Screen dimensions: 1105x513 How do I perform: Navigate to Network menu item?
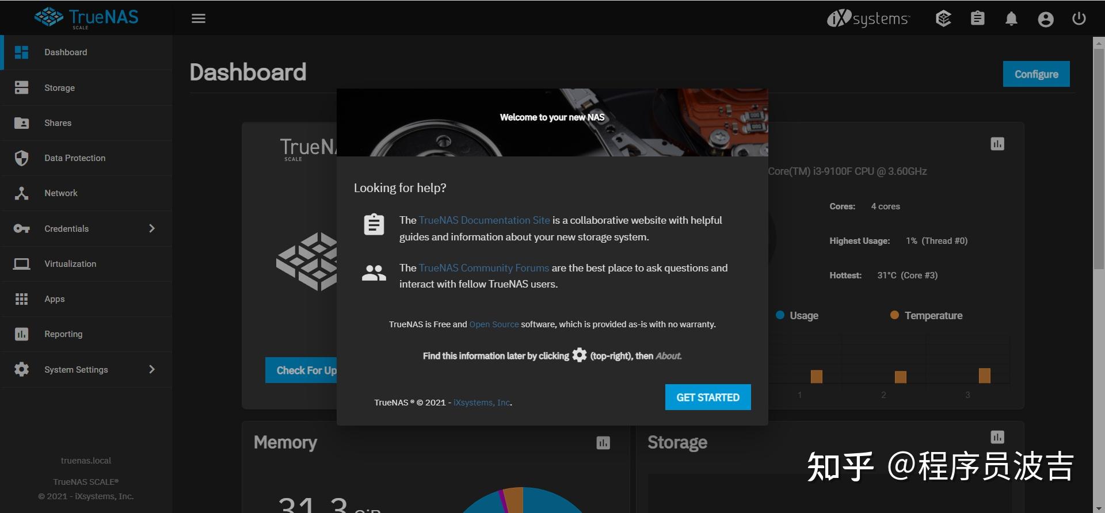(86, 193)
